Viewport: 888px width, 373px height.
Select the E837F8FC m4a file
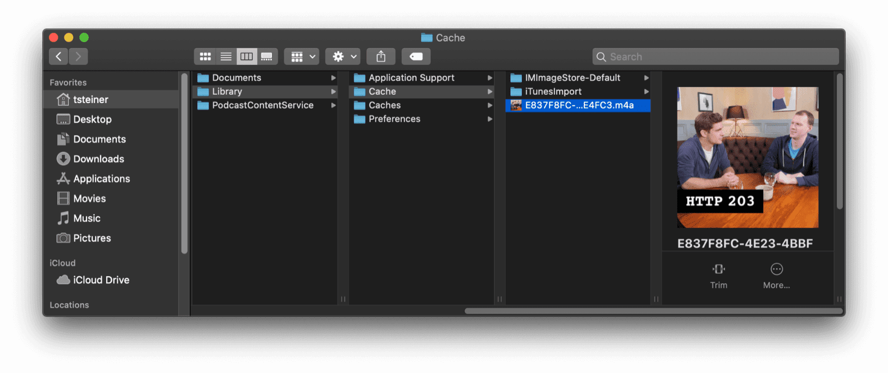[578, 105]
